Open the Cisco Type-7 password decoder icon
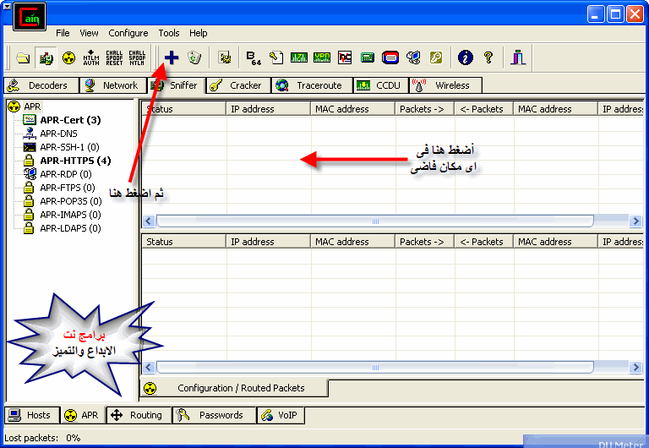The height and width of the screenshot is (448, 649). point(299,57)
